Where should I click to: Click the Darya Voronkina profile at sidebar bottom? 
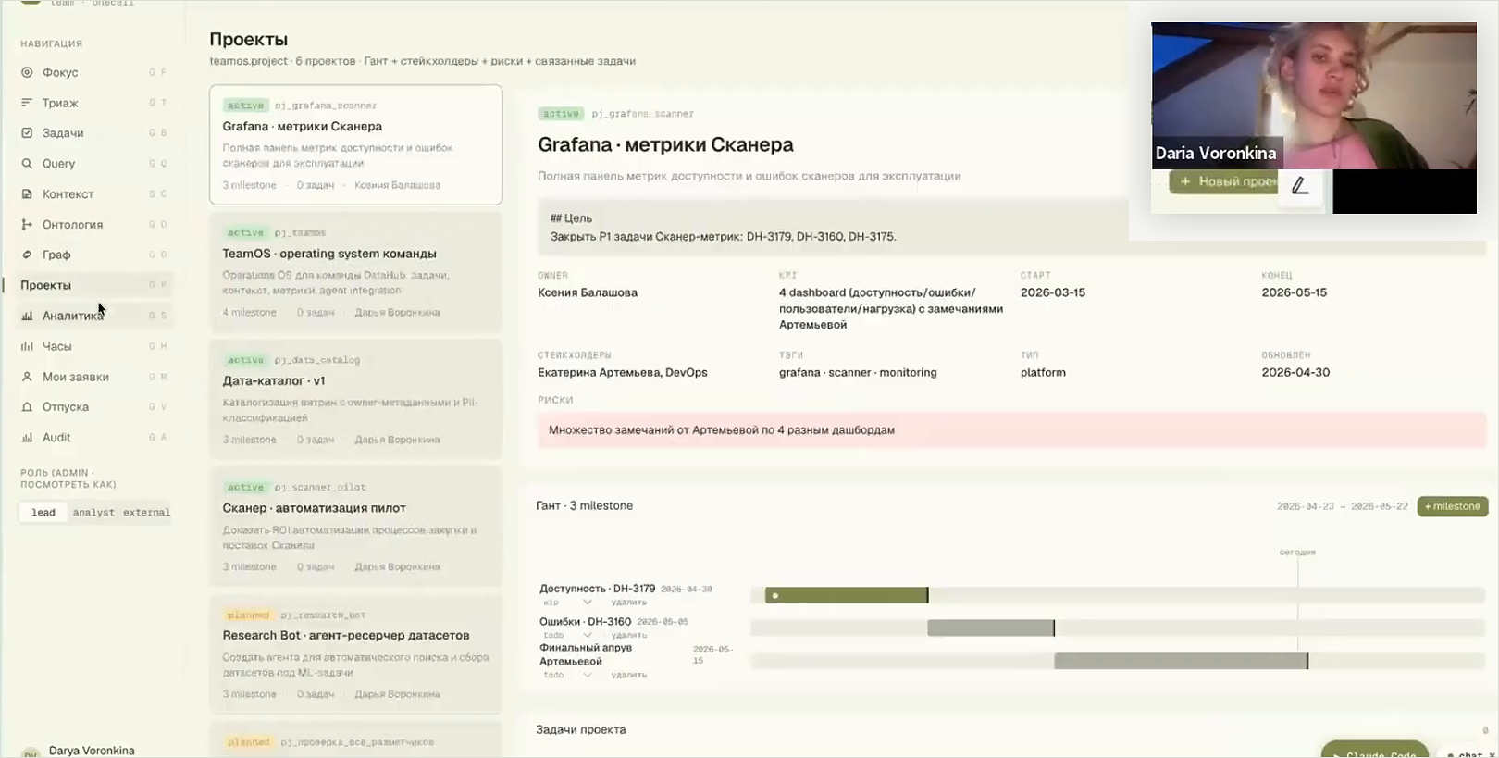[91, 751]
